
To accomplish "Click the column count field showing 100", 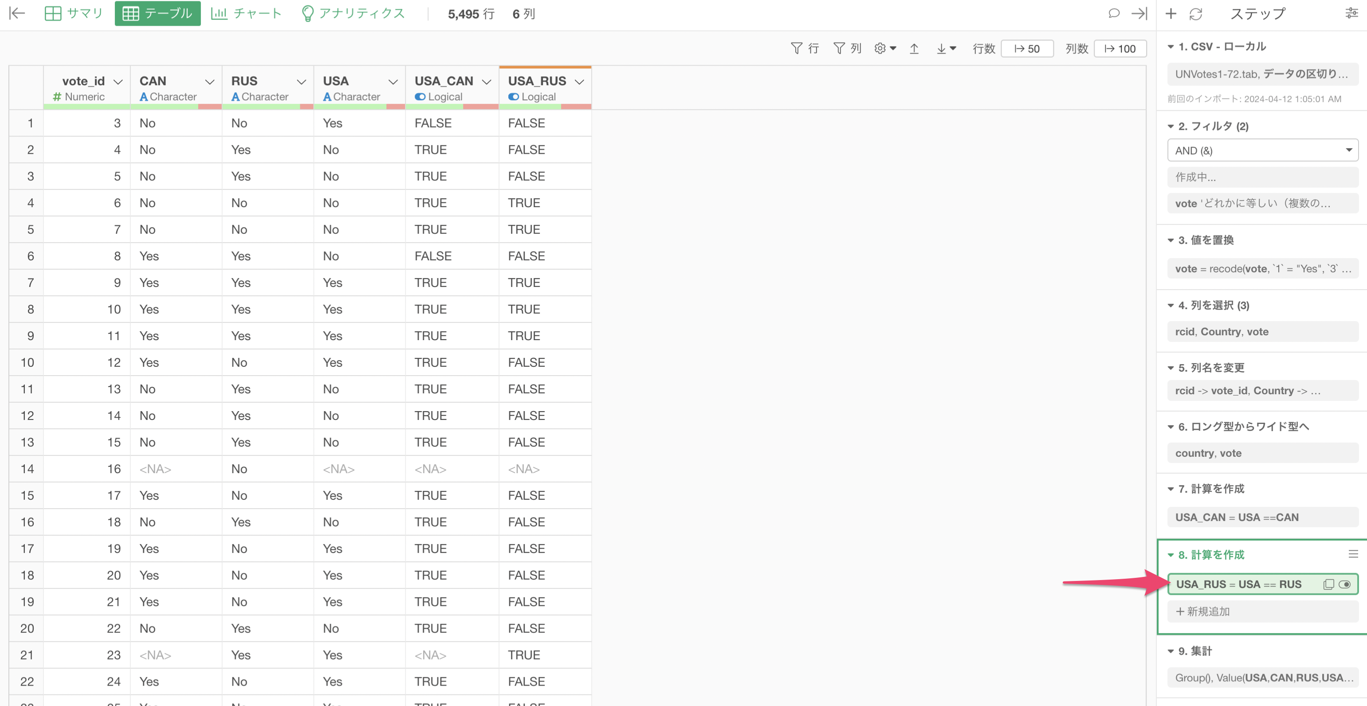I will [x=1120, y=48].
